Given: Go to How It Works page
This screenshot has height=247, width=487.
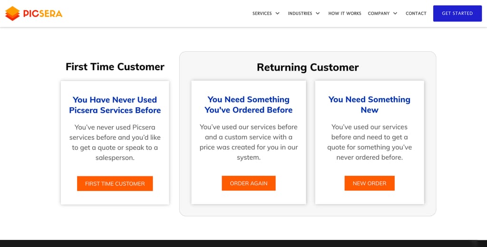Looking at the screenshot, I should (345, 13).
